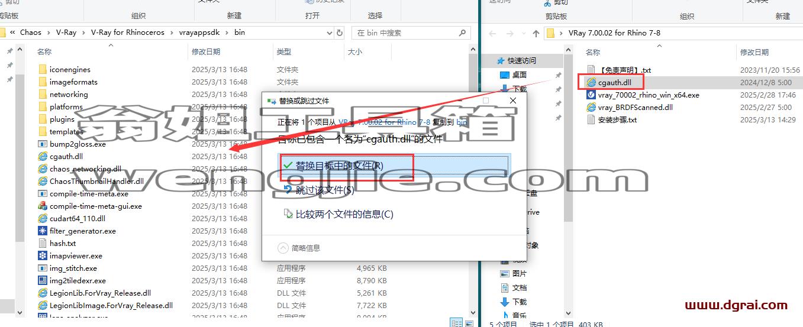
Task: Open 图片 in the navigation pane
Action: (519, 273)
